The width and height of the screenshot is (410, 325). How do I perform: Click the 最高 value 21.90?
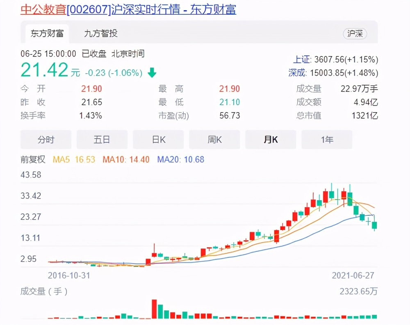(x=230, y=89)
